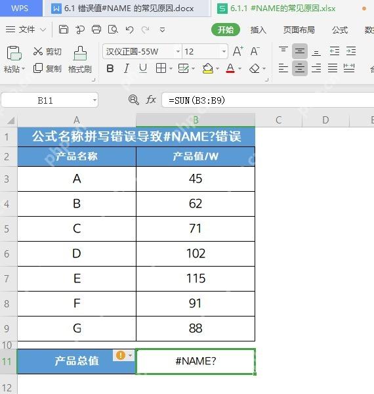Click the export to PDF icon
This screenshot has height=394, width=374.
[x=80, y=30]
